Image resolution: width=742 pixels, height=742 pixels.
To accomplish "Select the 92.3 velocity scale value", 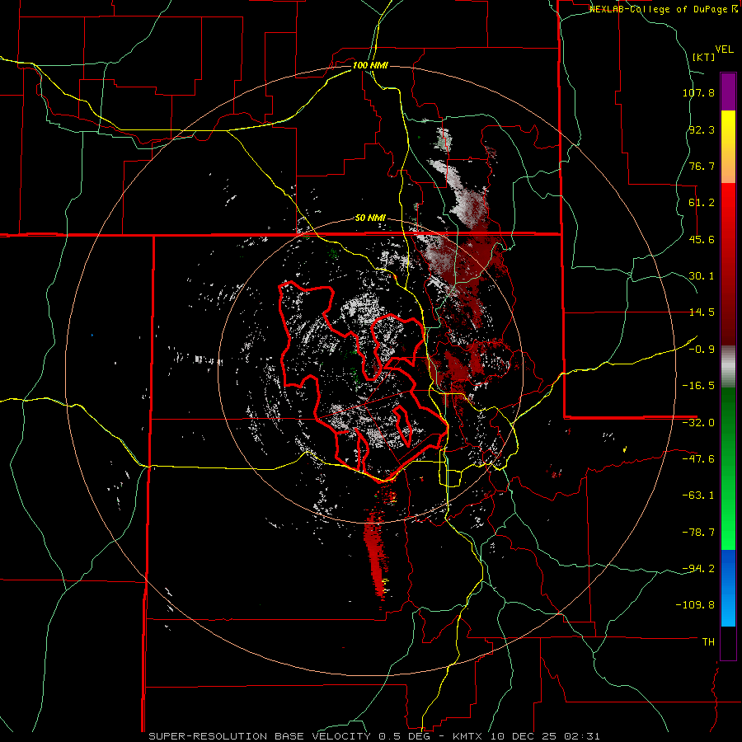I will [702, 129].
